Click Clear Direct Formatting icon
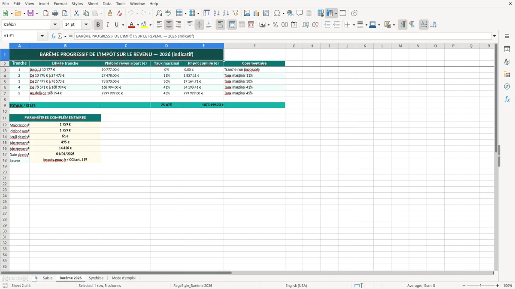 (119, 13)
